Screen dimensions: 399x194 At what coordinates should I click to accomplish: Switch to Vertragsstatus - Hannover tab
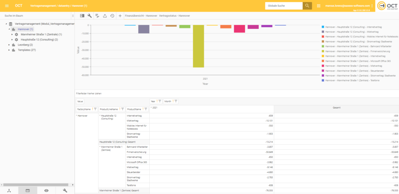(x=175, y=16)
